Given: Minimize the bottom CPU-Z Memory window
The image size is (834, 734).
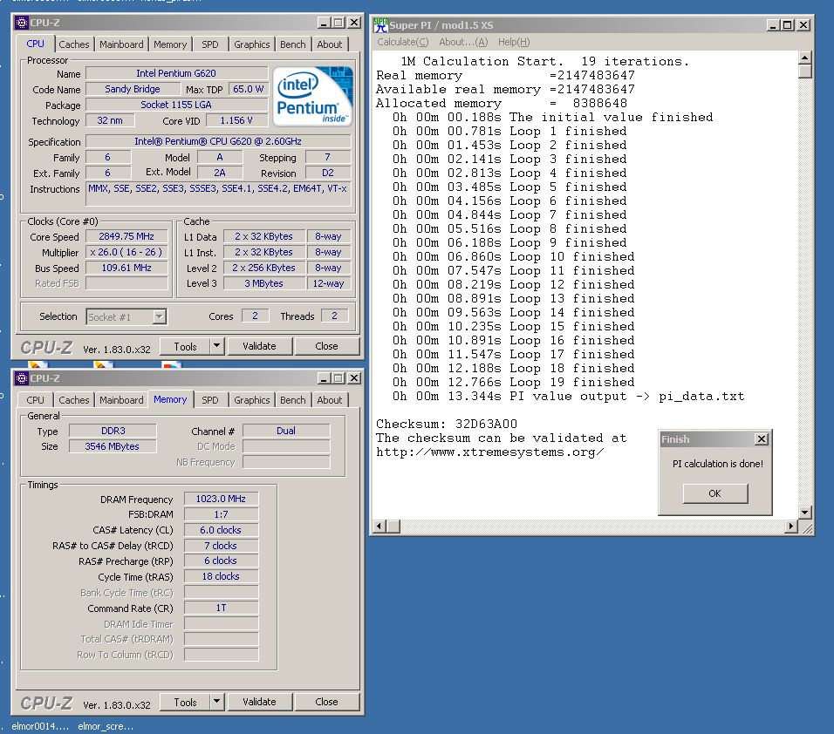Looking at the screenshot, I should point(324,378).
